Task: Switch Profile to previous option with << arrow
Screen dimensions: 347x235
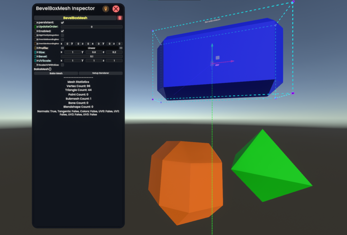Action: (62, 48)
